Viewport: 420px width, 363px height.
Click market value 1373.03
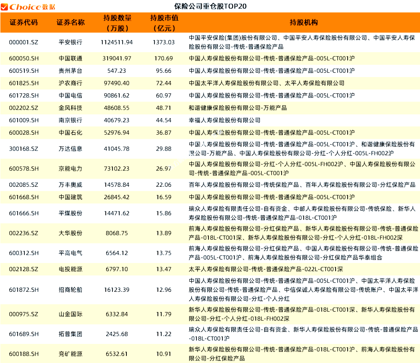click(164, 42)
